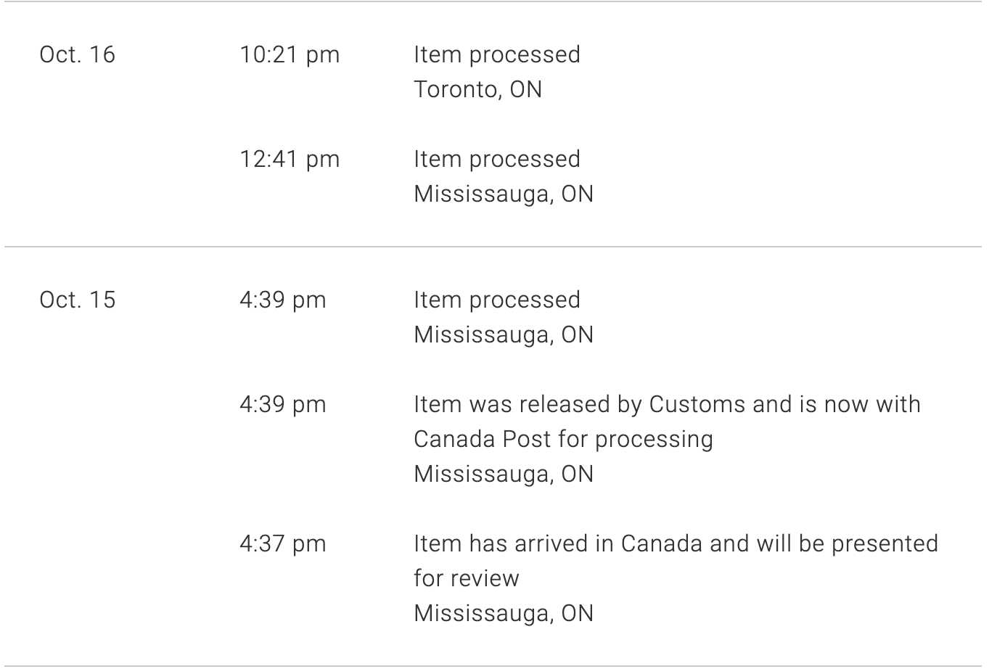Click the 4:37 pm timestamp
Screen dimensions: 997x669
point(283,544)
